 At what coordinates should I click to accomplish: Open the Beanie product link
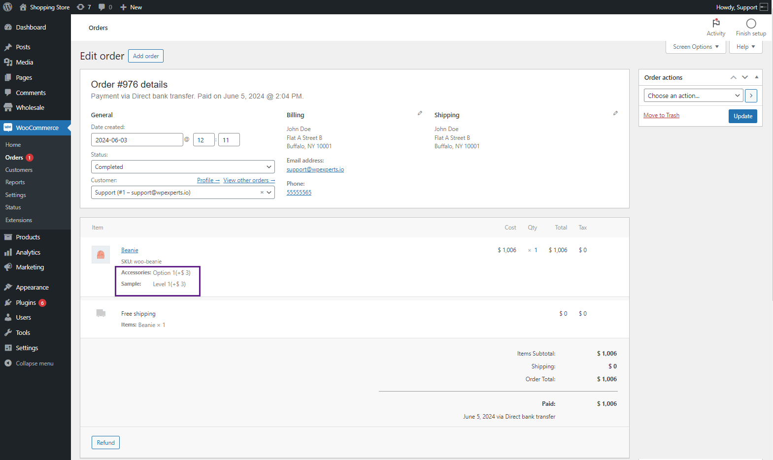130,250
